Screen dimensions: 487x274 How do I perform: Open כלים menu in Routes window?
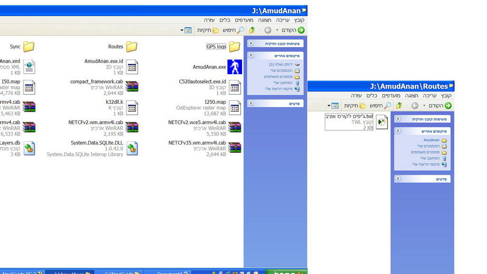371,96
